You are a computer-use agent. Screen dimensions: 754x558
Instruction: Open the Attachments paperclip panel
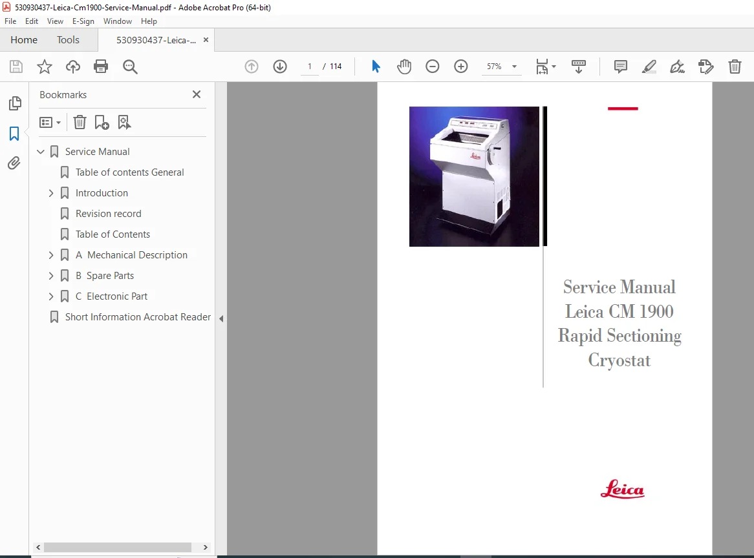click(14, 163)
